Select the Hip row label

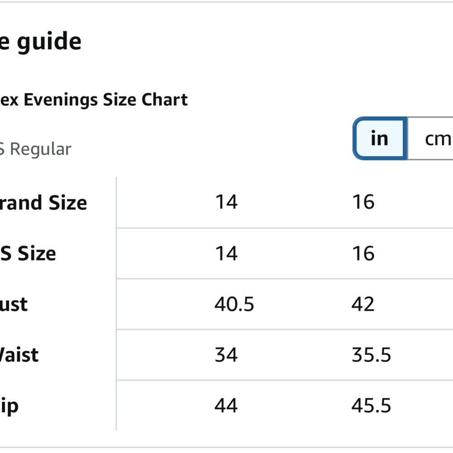click(x=9, y=407)
